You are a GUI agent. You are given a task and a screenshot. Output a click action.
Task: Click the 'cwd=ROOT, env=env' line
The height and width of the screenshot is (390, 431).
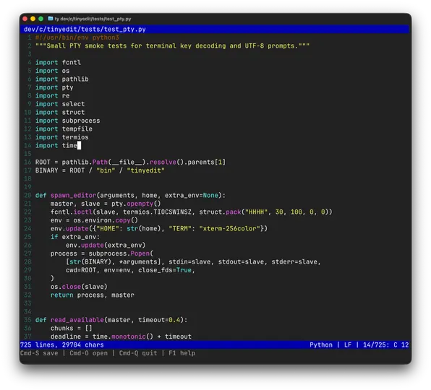130,270
